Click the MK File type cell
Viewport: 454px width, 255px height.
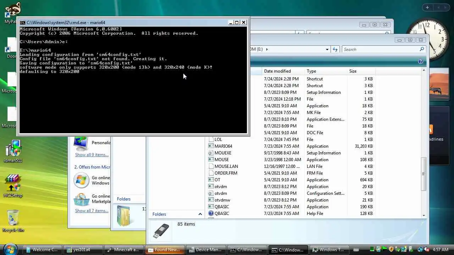pyautogui.click(x=314, y=112)
